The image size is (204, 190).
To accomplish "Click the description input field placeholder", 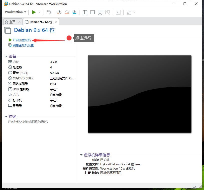I will pyautogui.click(x=28, y=122).
